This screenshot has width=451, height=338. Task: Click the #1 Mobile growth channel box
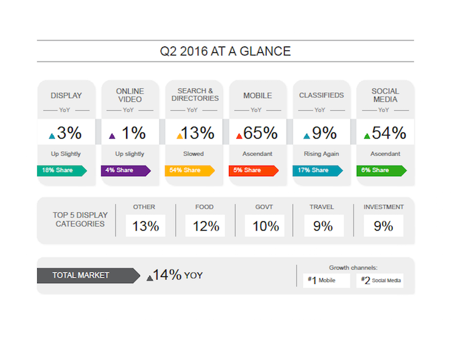(x=326, y=280)
